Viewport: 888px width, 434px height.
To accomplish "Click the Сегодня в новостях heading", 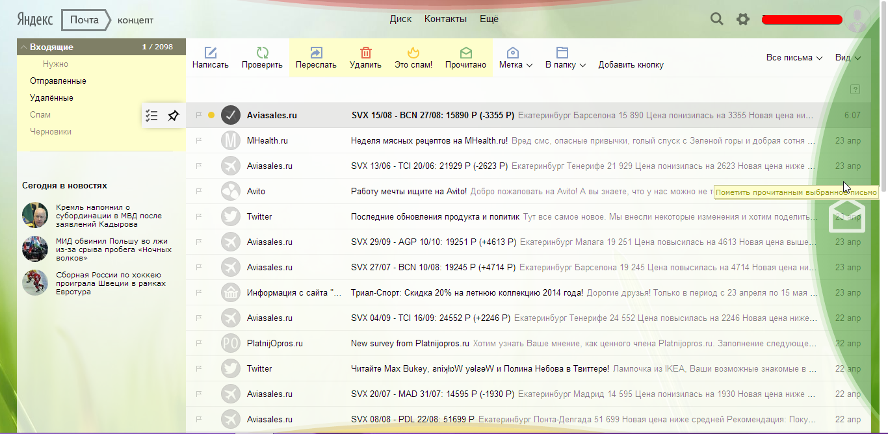I will [64, 185].
